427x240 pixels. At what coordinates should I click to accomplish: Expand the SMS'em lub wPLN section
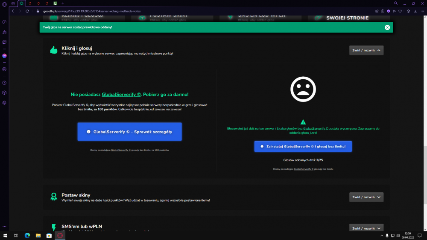tap(366, 228)
